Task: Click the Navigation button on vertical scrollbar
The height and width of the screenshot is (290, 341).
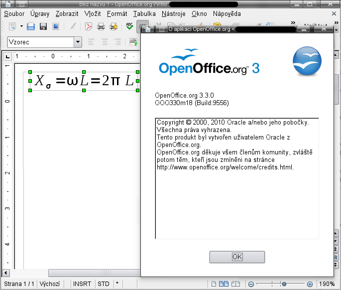Action: point(336,257)
